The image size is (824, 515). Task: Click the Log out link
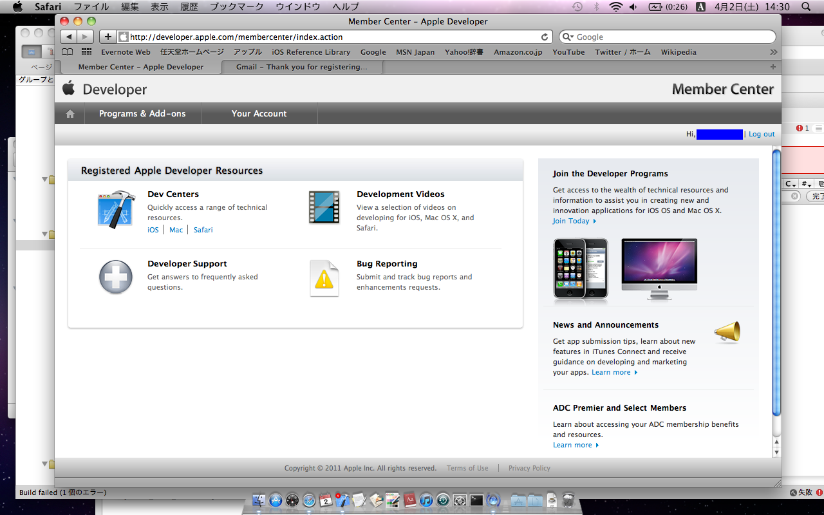[x=762, y=135]
